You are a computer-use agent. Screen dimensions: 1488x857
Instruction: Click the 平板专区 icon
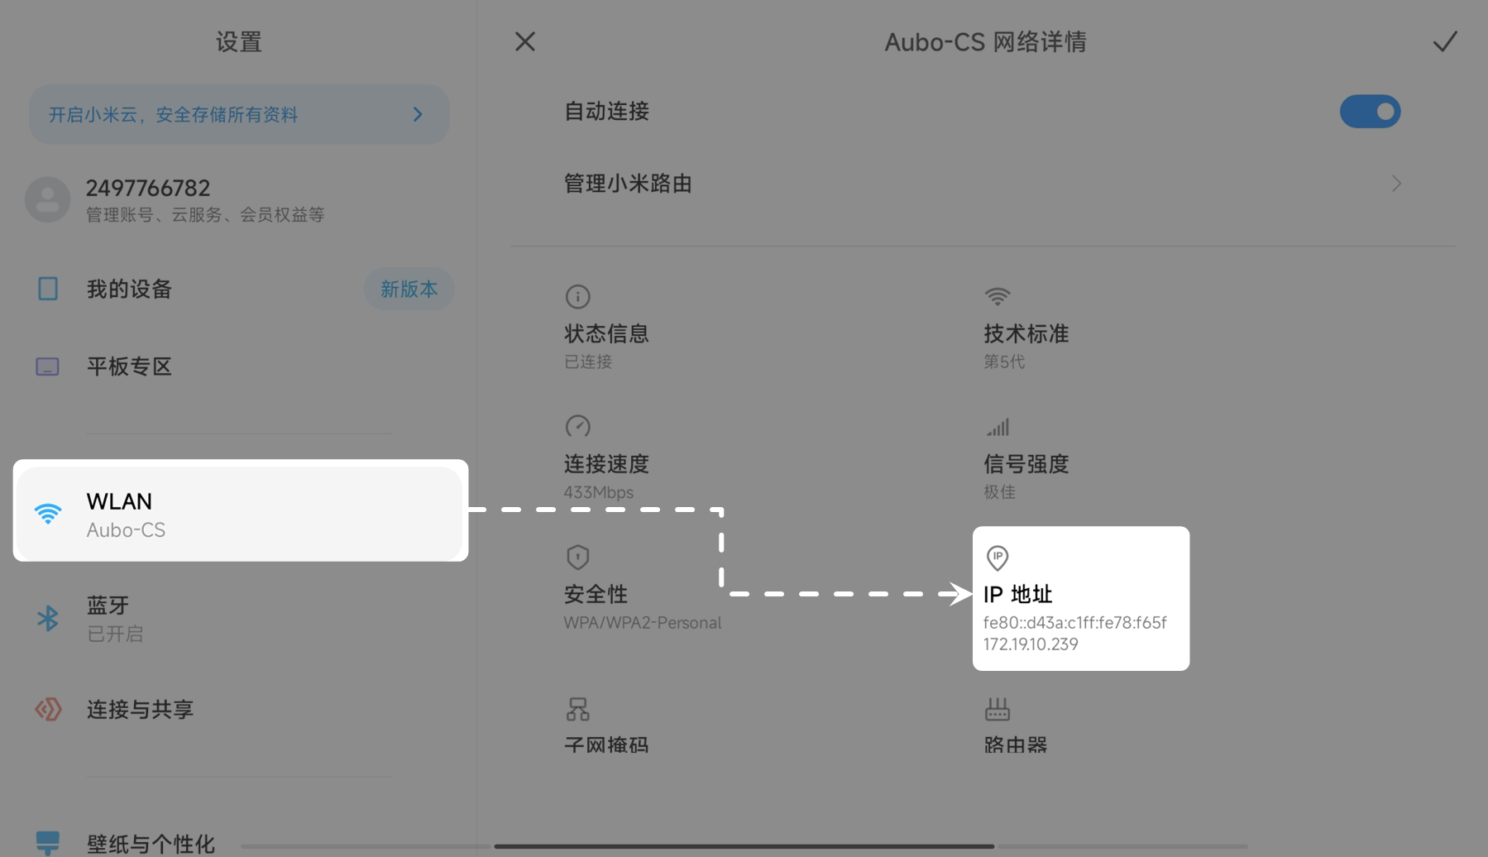pos(47,366)
